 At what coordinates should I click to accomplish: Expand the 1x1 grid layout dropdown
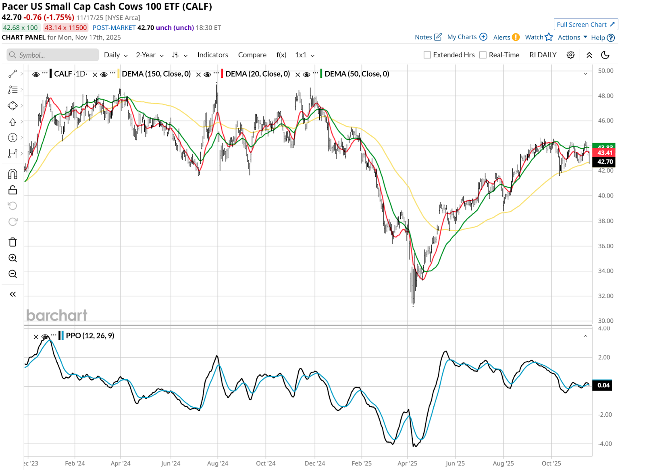(x=305, y=55)
